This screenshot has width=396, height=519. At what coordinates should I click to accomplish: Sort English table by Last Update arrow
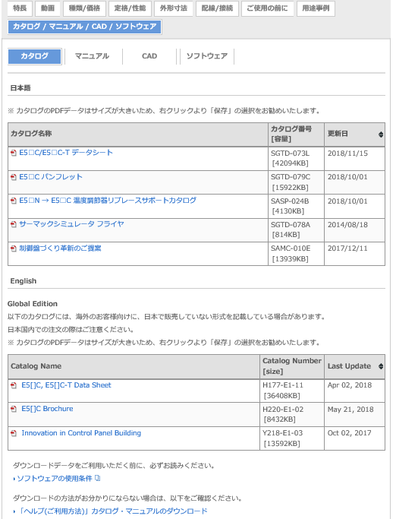[381, 366]
